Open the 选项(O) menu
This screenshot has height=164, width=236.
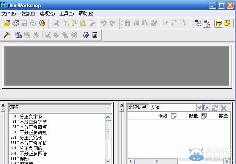[47, 14]
